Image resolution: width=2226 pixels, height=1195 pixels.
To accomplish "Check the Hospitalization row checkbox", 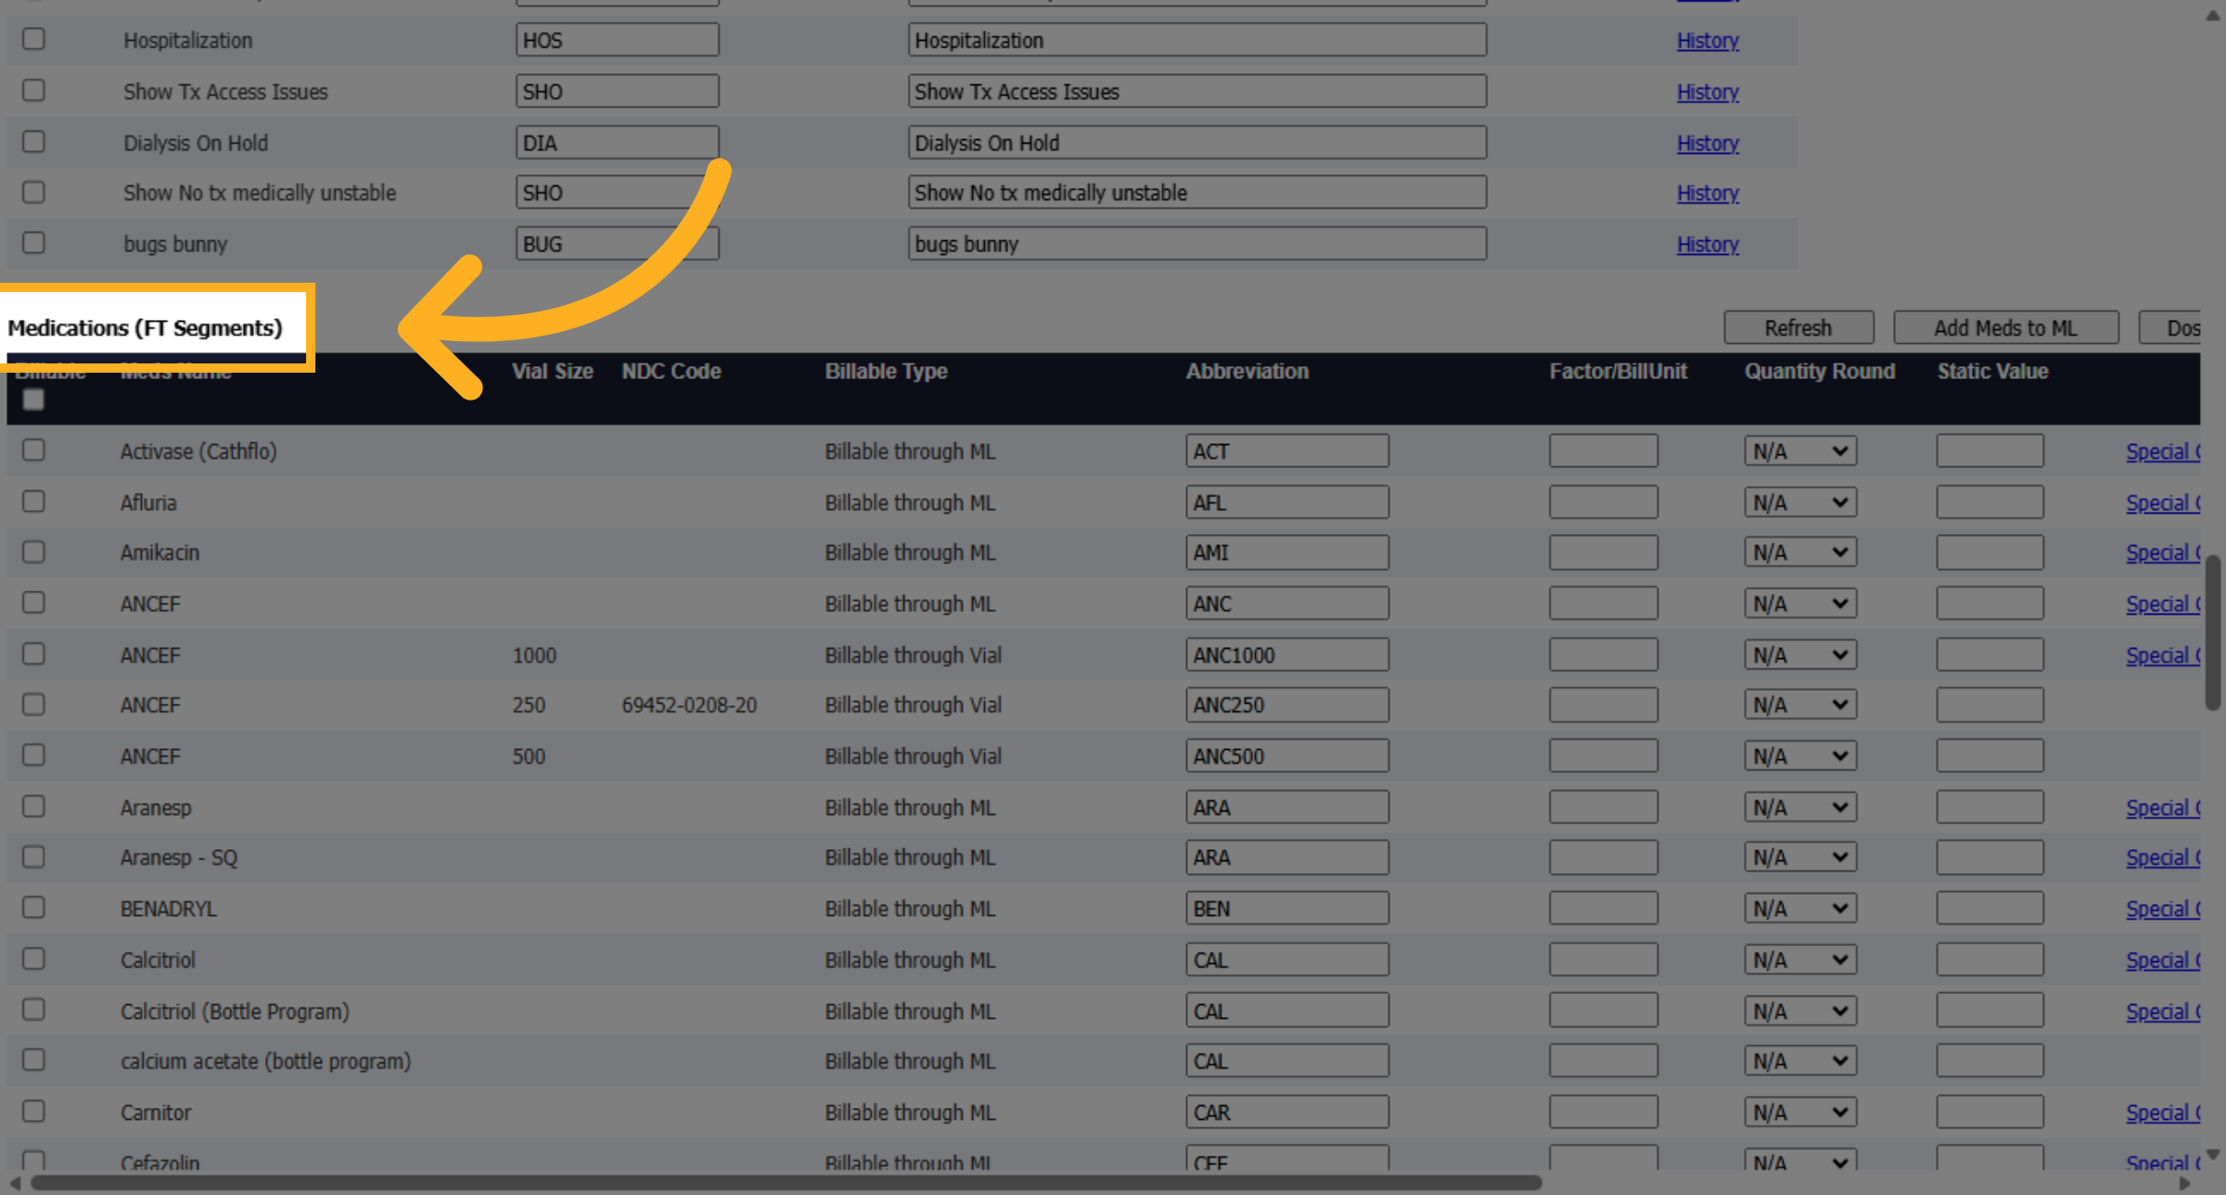I will tap(33, 39).
